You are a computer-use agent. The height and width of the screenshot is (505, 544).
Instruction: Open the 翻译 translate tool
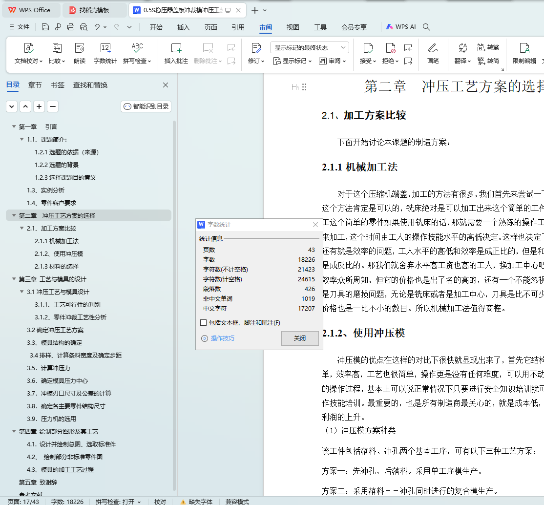(x=462, y=53)
